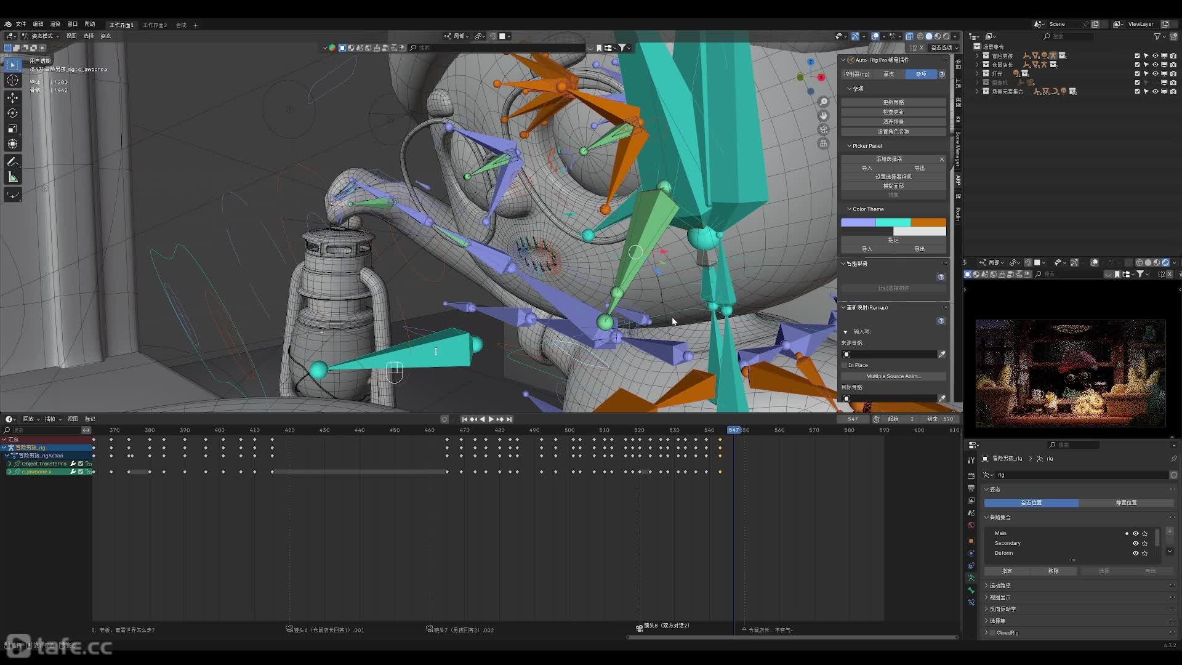This screenshot has height=665, width=1182.
Task: Hide 冒险男孩 collection with eye icon
Action: 1155,55
